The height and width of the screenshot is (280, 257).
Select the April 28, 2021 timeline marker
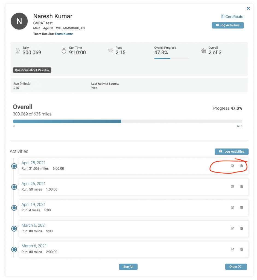tap(14, 166)
